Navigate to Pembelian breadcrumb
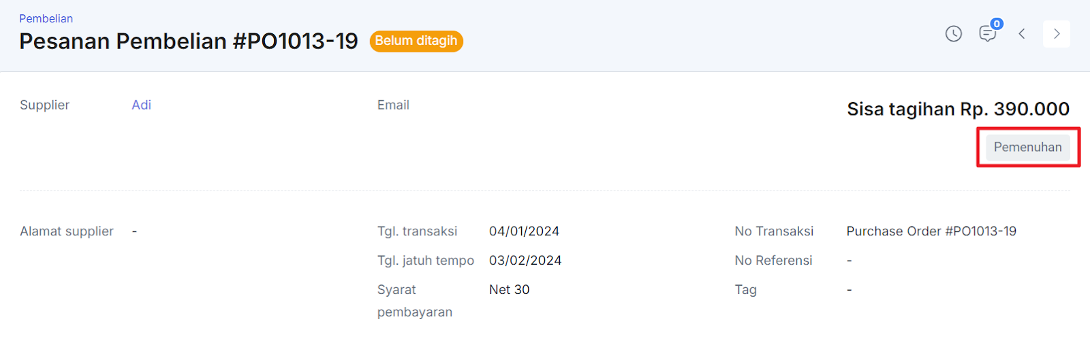The width and height of the screenshot is (1090, 345). point(46,18)
